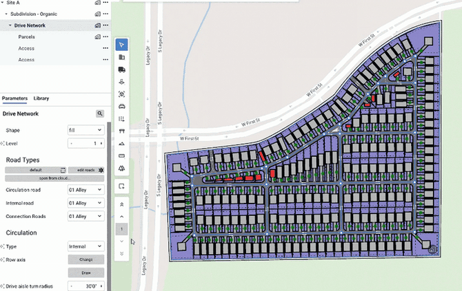
Task: Click the edit roads button
Action: point(86,170)
